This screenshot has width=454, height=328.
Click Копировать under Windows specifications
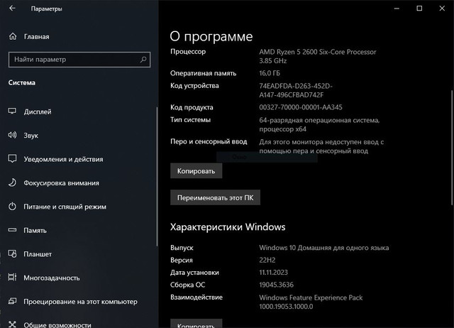click(x=196, y=324)
